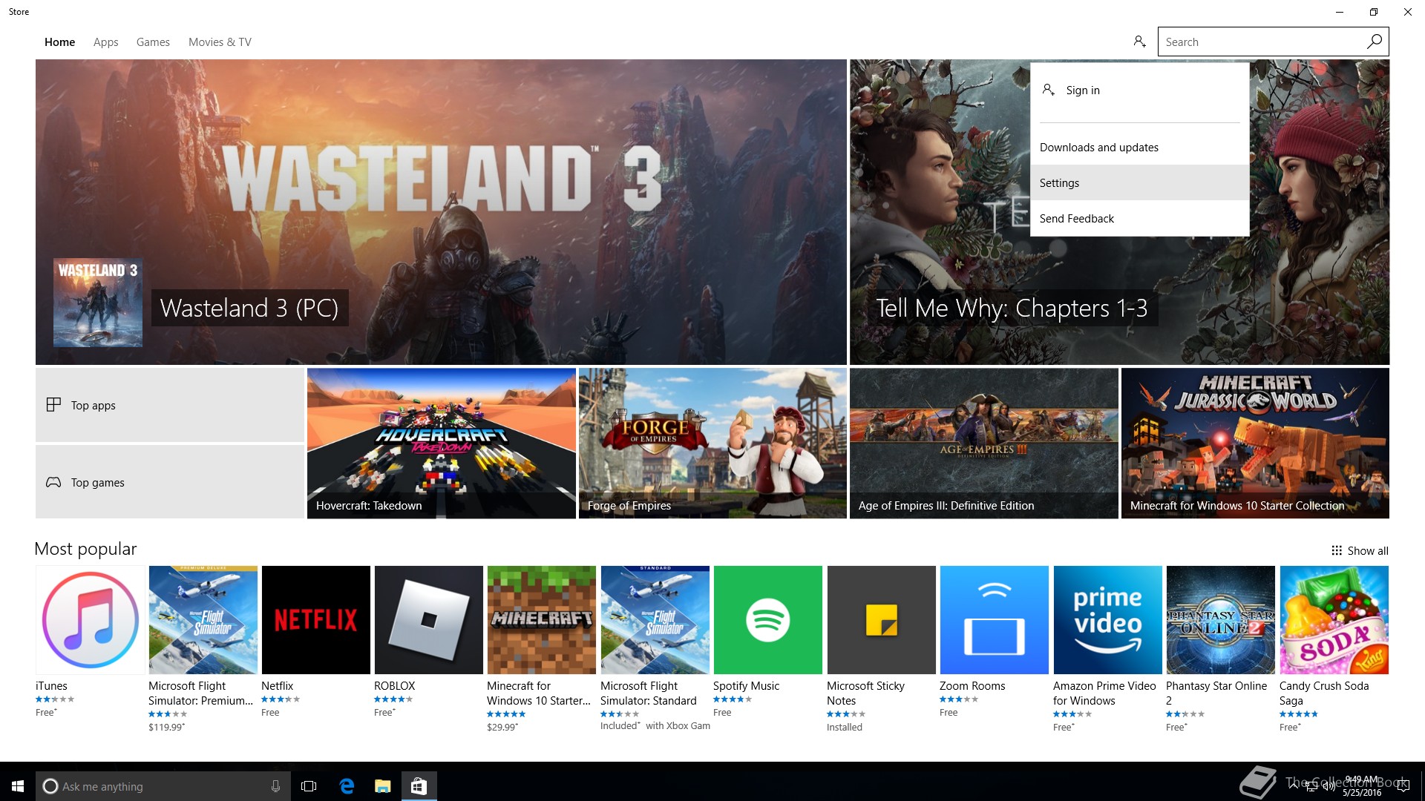The height and width of the screenshot is (801, 1425).
Task: Open the Windows Start menu
Action: pos(18,786)
